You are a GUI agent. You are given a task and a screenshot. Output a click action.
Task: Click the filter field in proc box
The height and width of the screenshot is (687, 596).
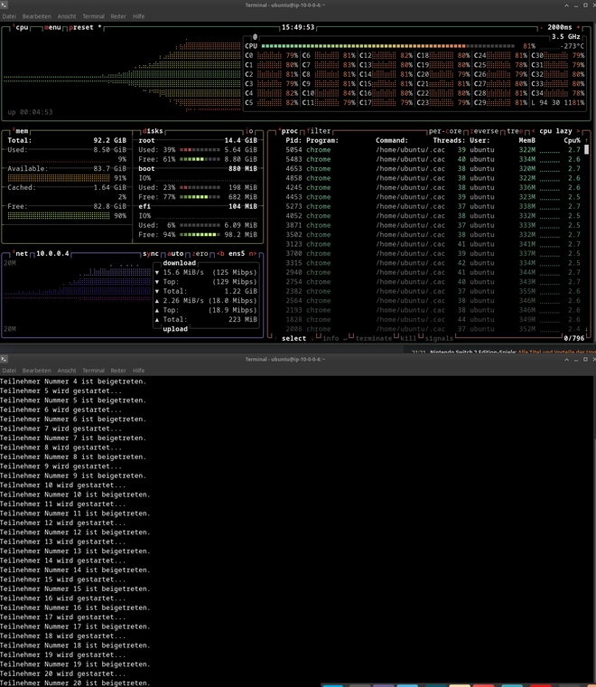click(x=319, y=130)
